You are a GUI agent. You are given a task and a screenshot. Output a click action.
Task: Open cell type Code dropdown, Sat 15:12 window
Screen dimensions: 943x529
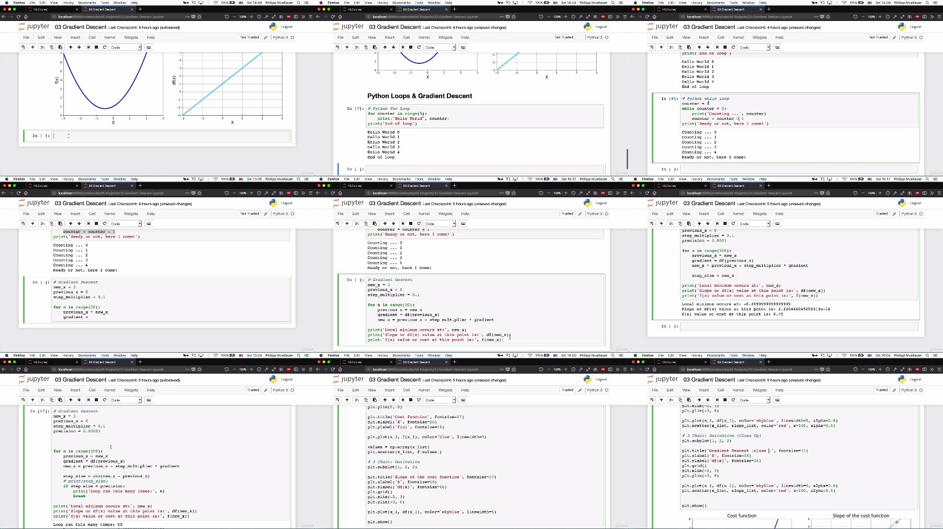click(x=440, y=223)
